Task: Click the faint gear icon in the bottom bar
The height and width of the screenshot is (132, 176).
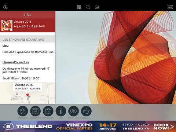Action: [x=167, y=111]
